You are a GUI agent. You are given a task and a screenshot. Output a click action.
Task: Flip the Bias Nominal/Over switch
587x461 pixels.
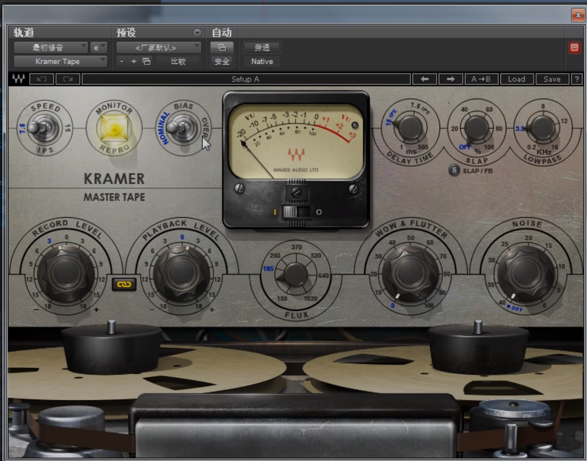coord(182,128)
